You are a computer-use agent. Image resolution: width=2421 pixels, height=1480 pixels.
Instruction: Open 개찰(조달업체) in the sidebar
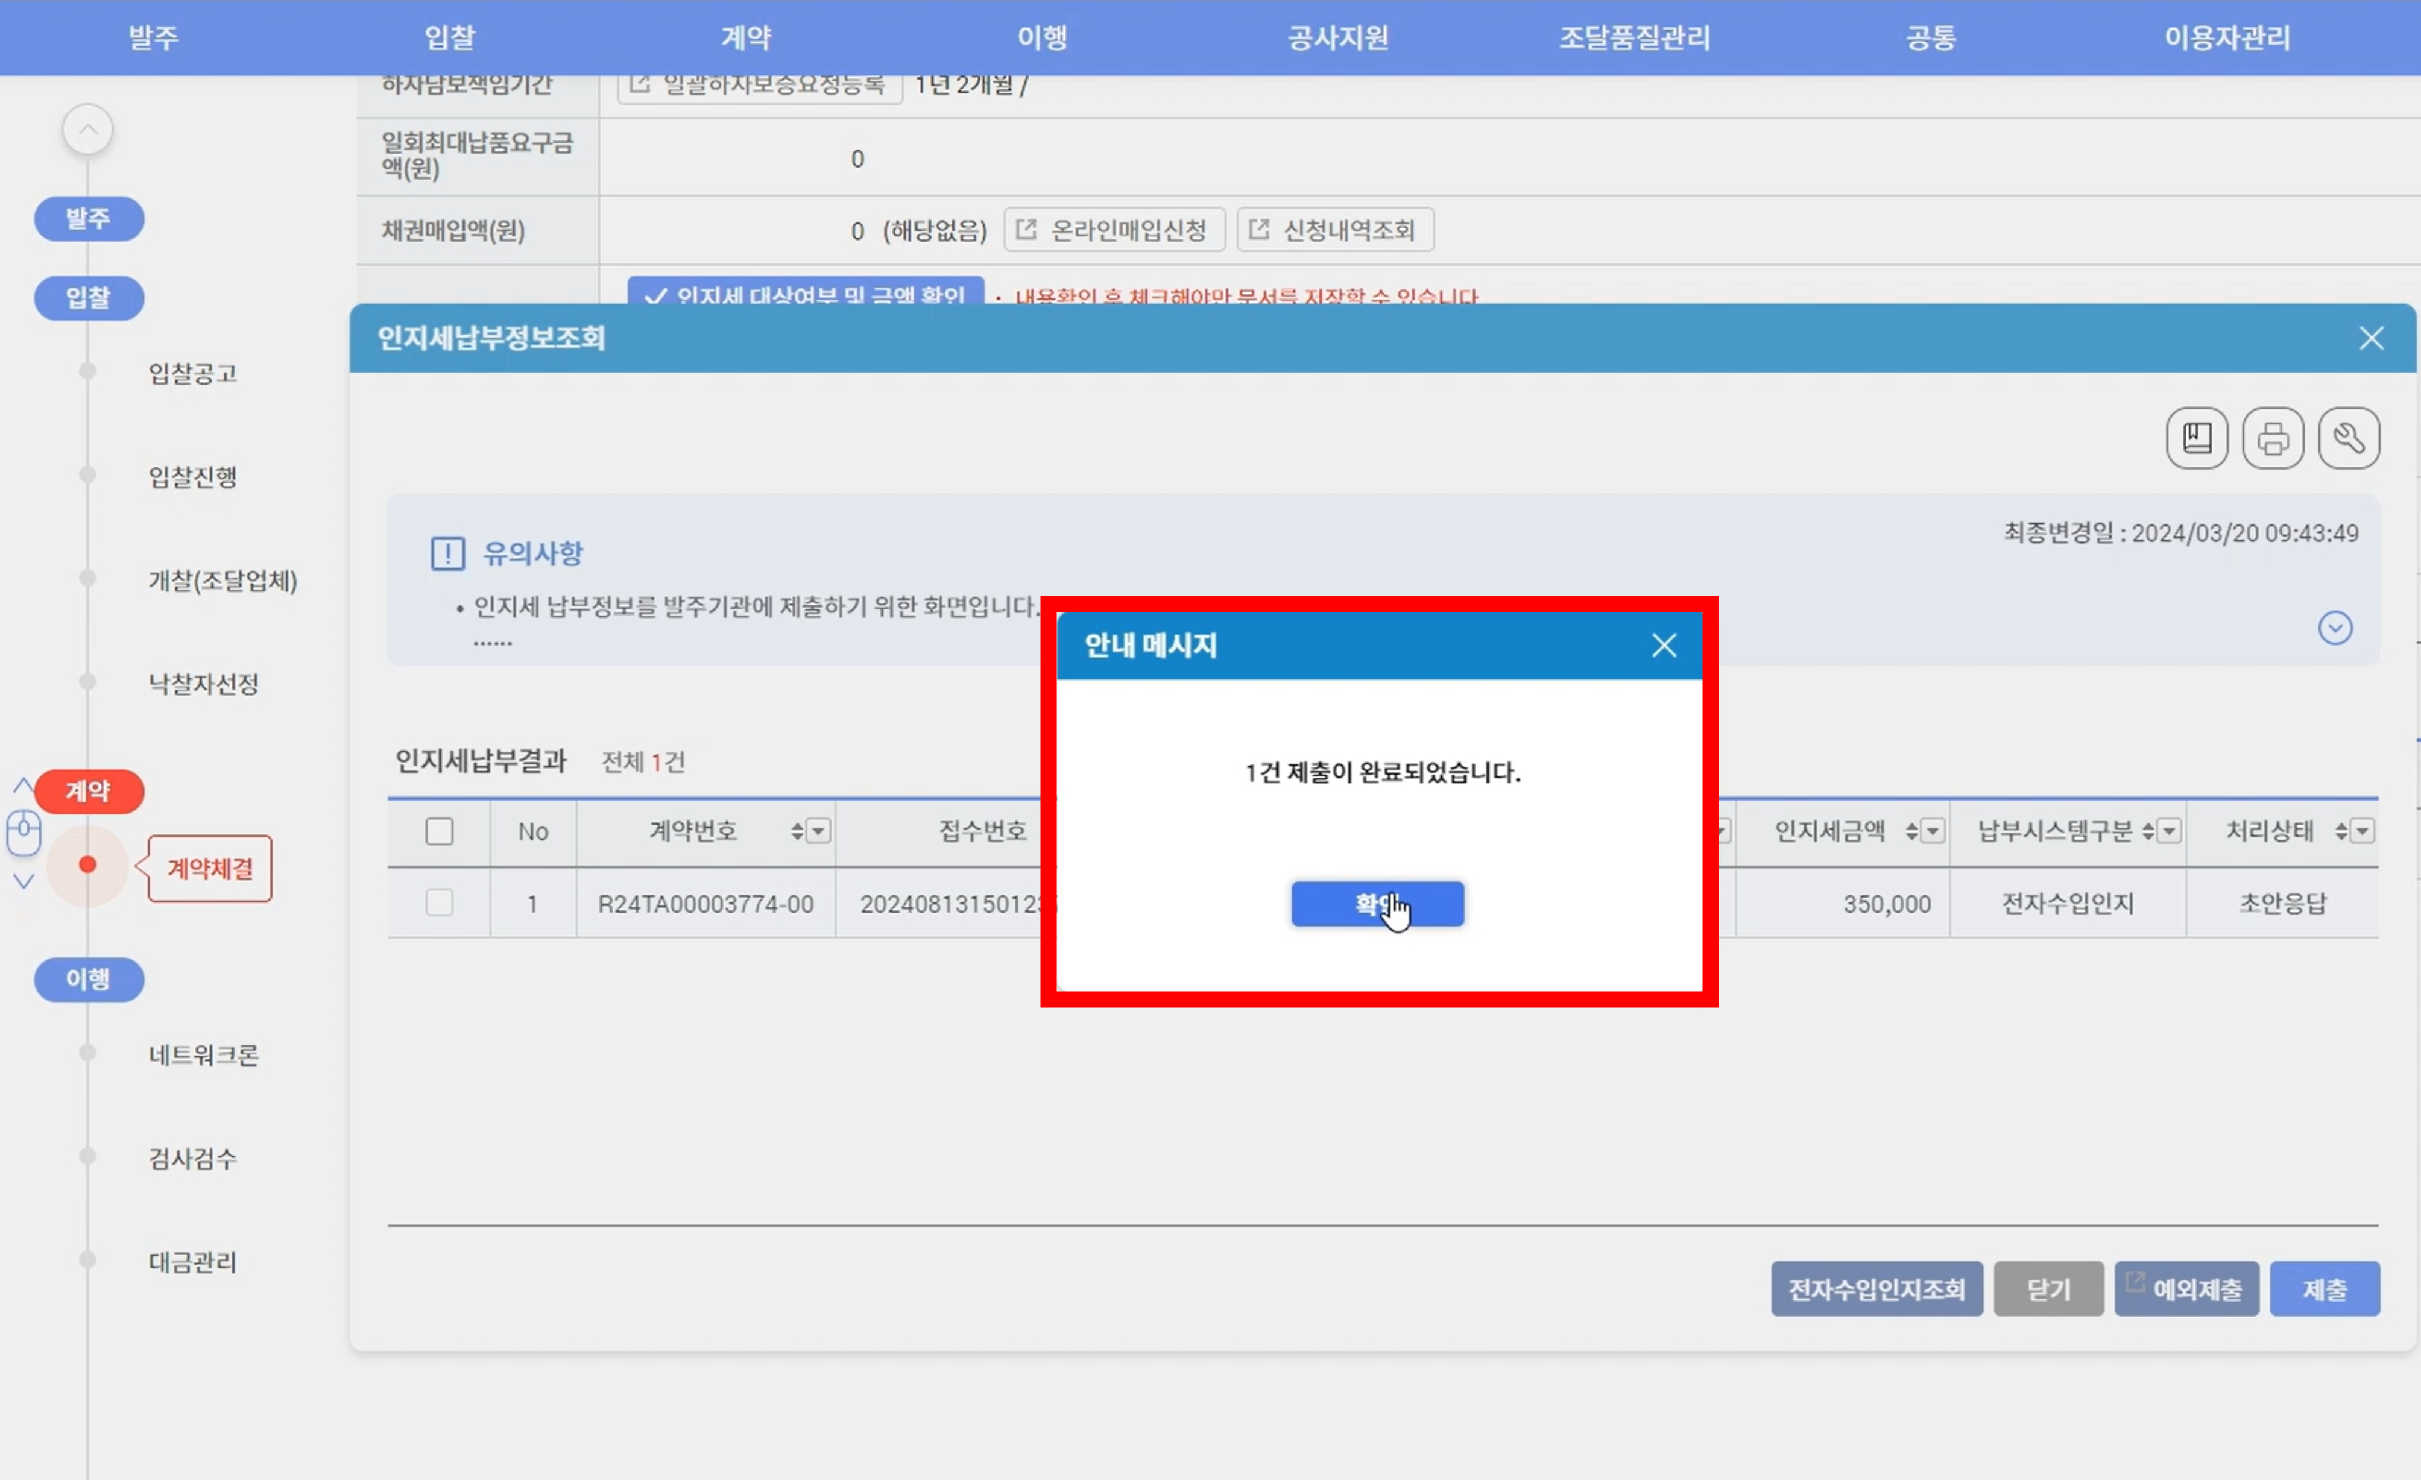pyautogui.click(x=222, y=581)
